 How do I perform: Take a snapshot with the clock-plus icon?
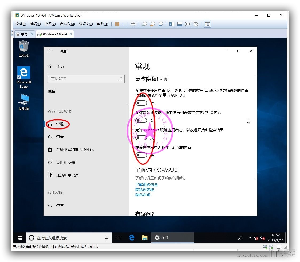(x=144, y=24)
